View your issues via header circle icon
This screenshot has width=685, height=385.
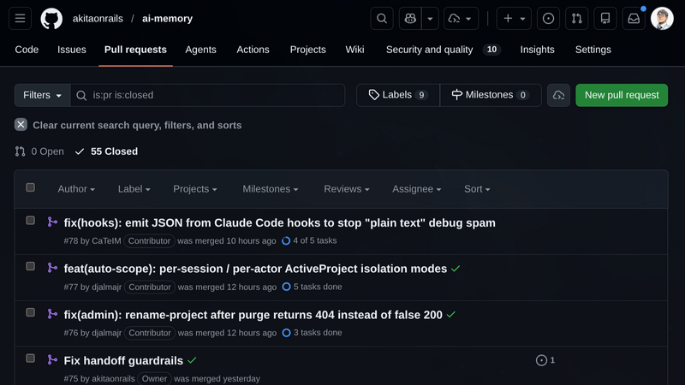[548, 18]
